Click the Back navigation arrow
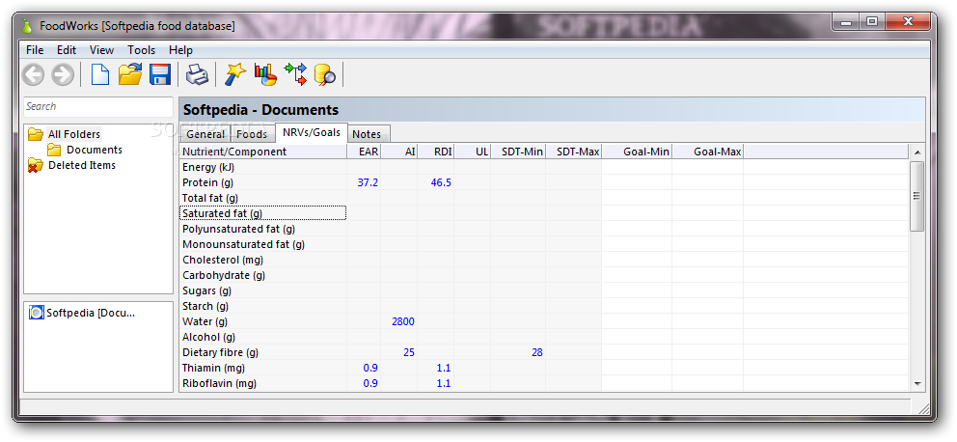This screenshot has width=957, height=442. coord(34,74)
